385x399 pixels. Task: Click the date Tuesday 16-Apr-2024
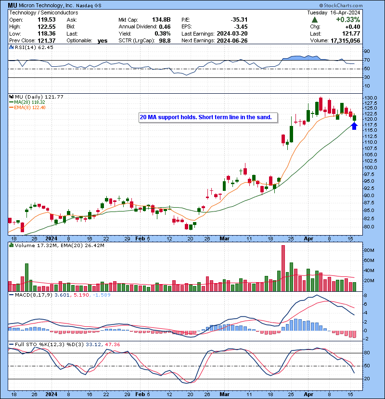pos(334,12)
